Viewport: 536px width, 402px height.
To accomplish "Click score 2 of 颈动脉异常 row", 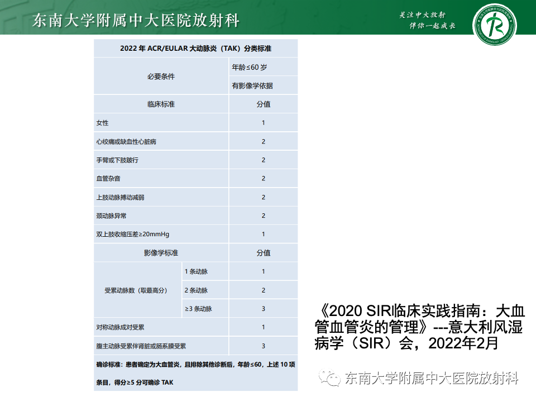I will point(263,216).
